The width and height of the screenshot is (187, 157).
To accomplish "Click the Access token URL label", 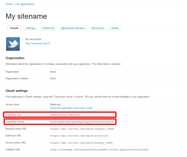I will point(16,142).
